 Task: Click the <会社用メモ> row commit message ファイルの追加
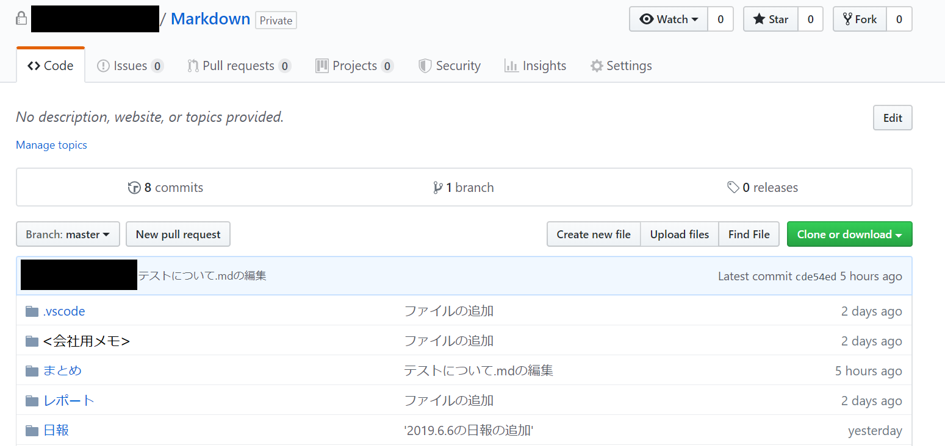click(x=449, y=341)
